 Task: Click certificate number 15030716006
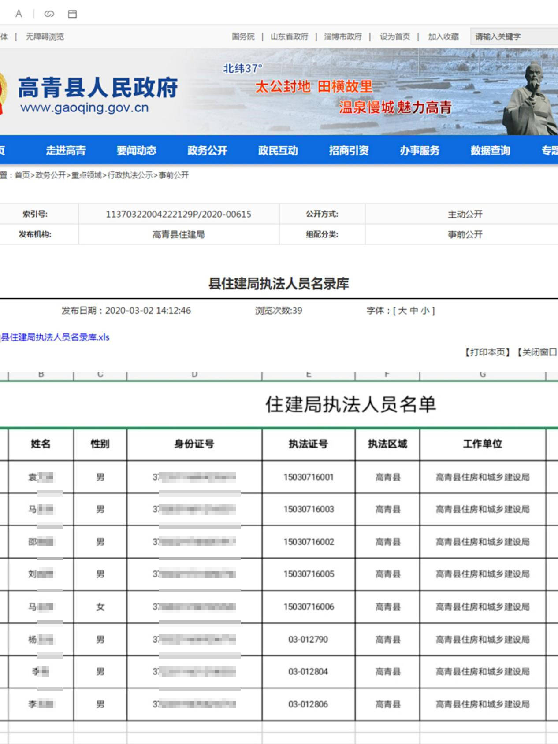309,607
